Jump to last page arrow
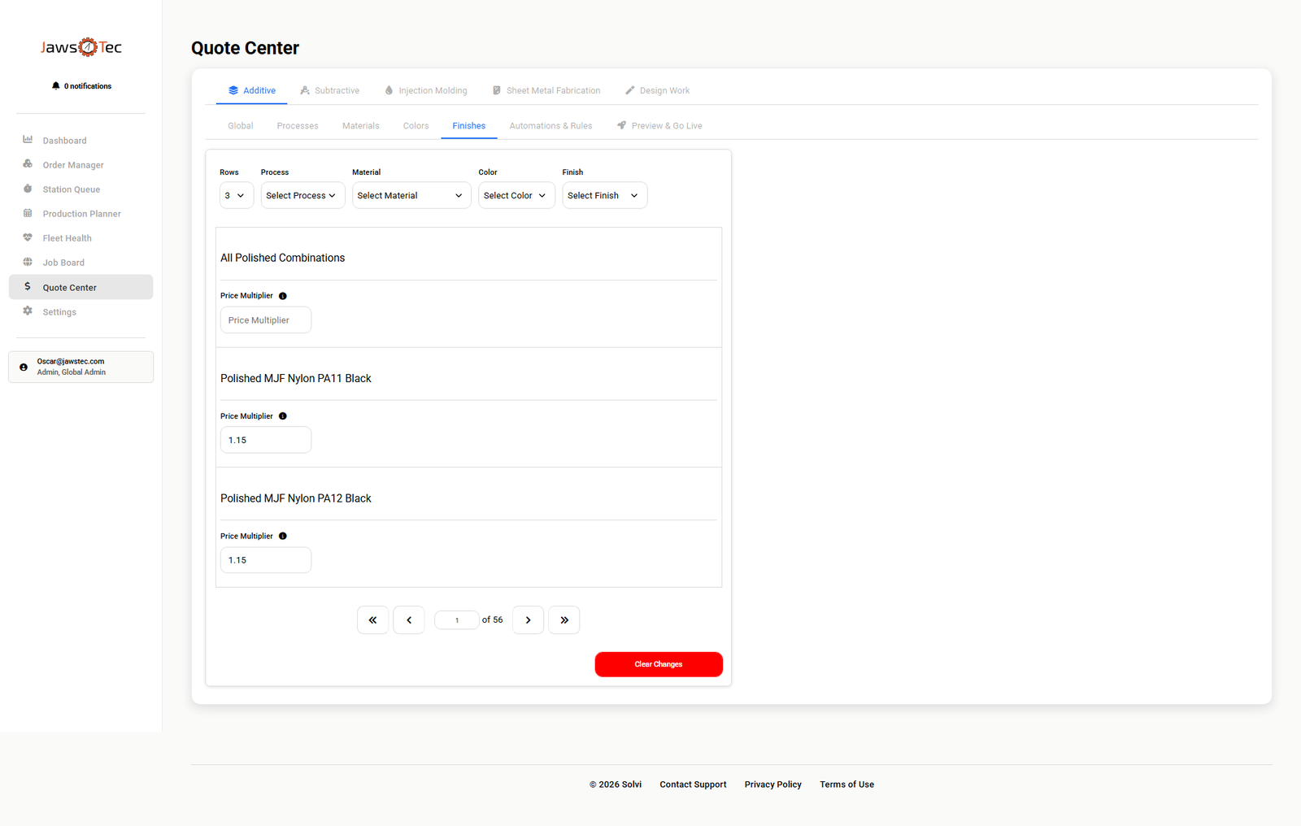Viewport: 1301px width, 826px height. click(564, 620)
